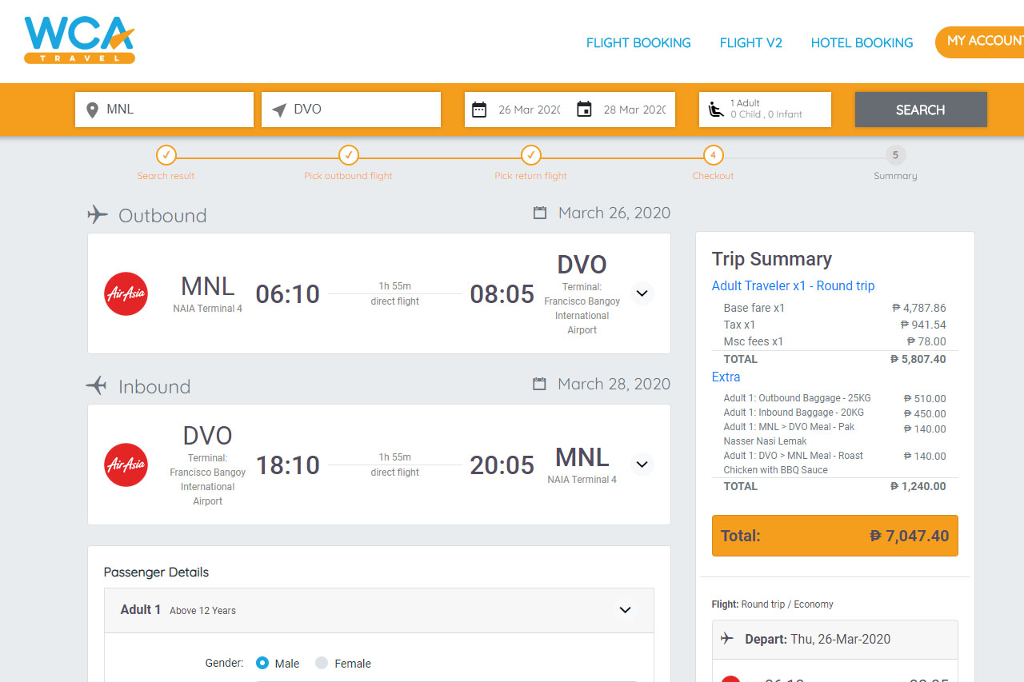
Task: Click the MNL origin input field
Action: [x=164, y=110]
